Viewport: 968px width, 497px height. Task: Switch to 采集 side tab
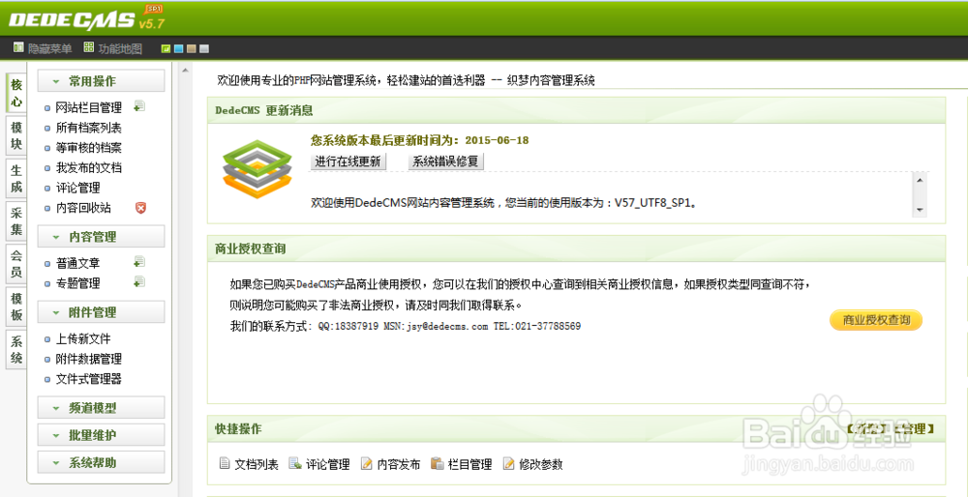coord(16,221)
